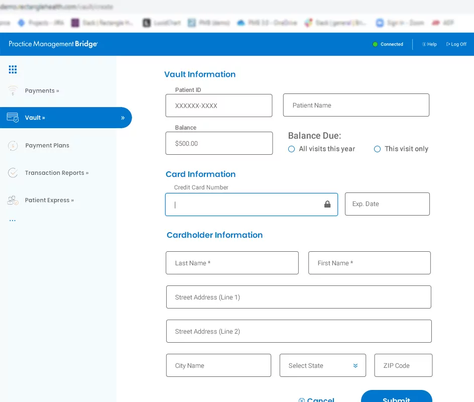This screenshot has width=474, height=402.
Task: Open the Payment Plans menu item
Action: (x=47, y=146)
